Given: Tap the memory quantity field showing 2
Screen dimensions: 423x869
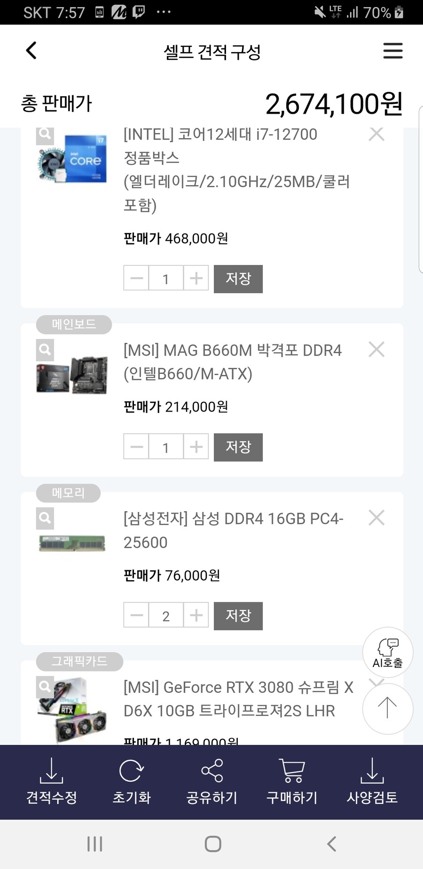Looking at the screenshot, I should point(166,615).
